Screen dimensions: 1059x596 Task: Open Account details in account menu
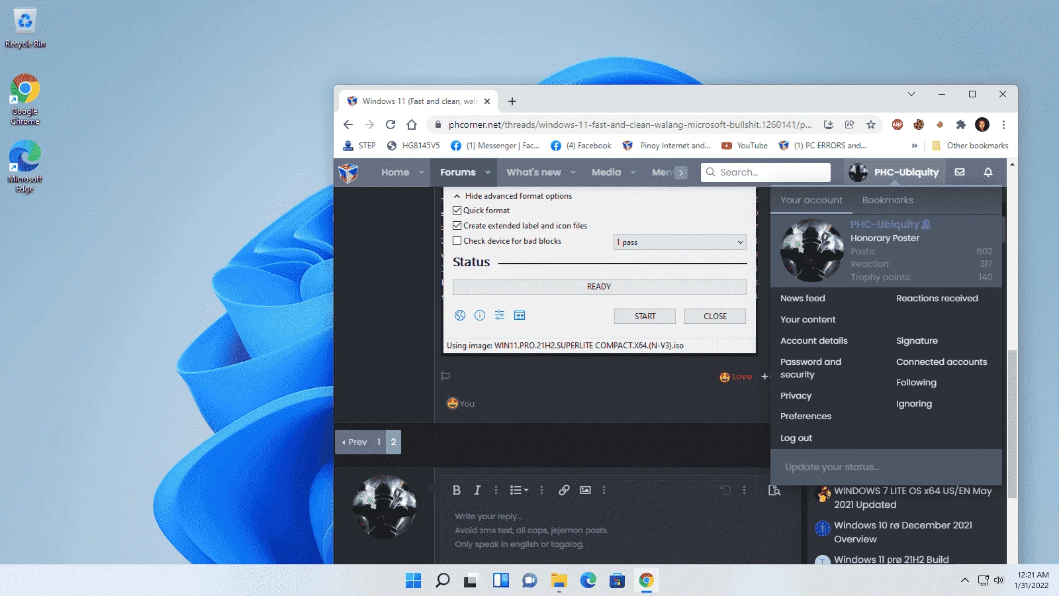(x=814, y=340)
